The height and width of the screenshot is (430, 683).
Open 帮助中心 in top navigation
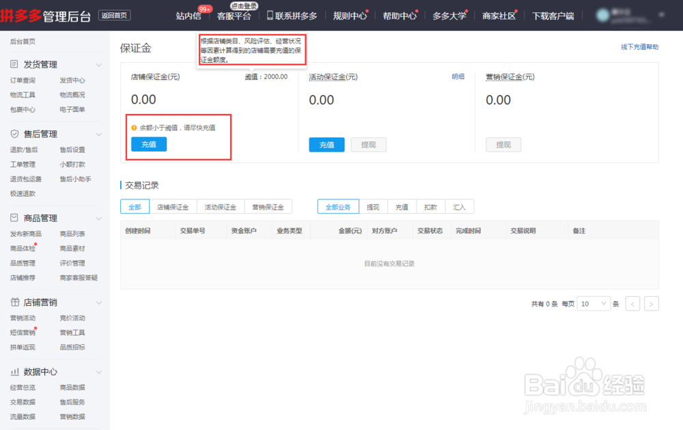tap(400, 16)
